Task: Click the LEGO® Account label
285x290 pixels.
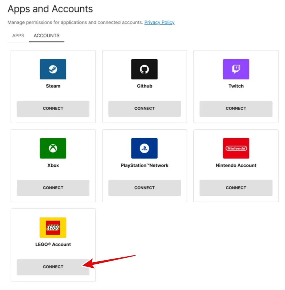Action: [53, 244]
